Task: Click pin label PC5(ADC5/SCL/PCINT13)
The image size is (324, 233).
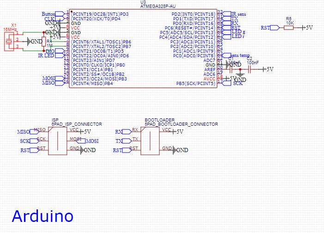Action: pos(188,33)
